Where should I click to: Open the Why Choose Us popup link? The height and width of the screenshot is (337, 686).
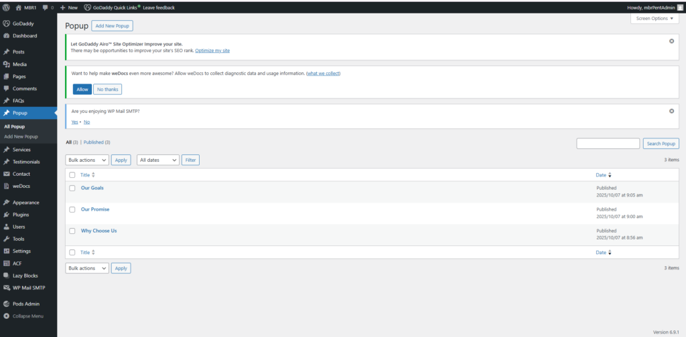pos(98,231)
